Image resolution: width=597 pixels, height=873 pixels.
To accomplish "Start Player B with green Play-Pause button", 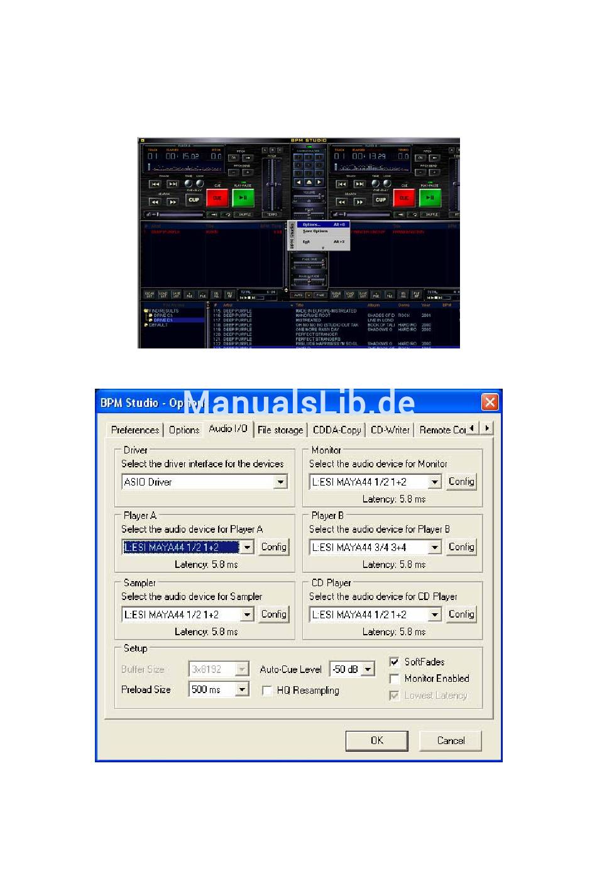I will [430, 197].
